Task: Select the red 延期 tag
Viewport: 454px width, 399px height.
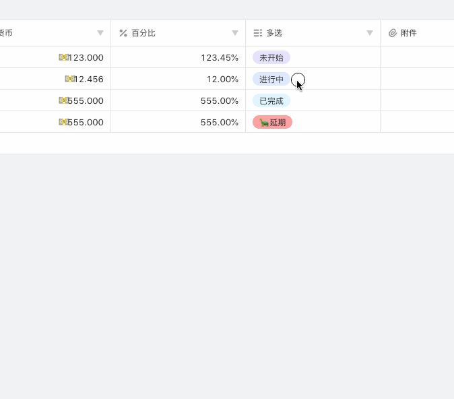Action: (272, 122)
